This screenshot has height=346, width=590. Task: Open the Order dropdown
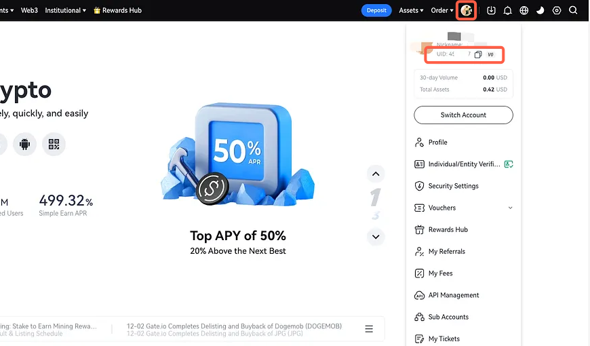click(x=442, y=11)
